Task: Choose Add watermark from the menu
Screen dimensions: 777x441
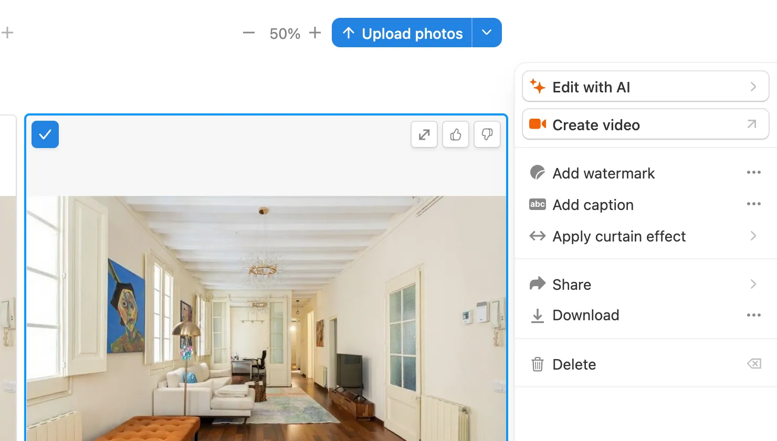Action: point(646,173)
